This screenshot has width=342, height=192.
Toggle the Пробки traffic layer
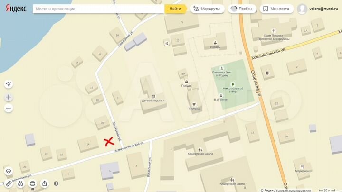[x=242, y=9]
